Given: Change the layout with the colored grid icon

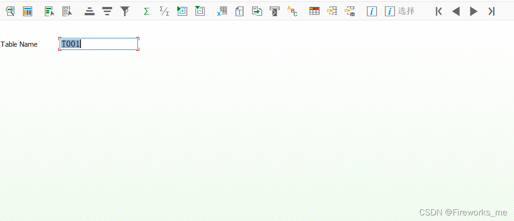Looking at the screenshot, I should click(x=314, y=12).
